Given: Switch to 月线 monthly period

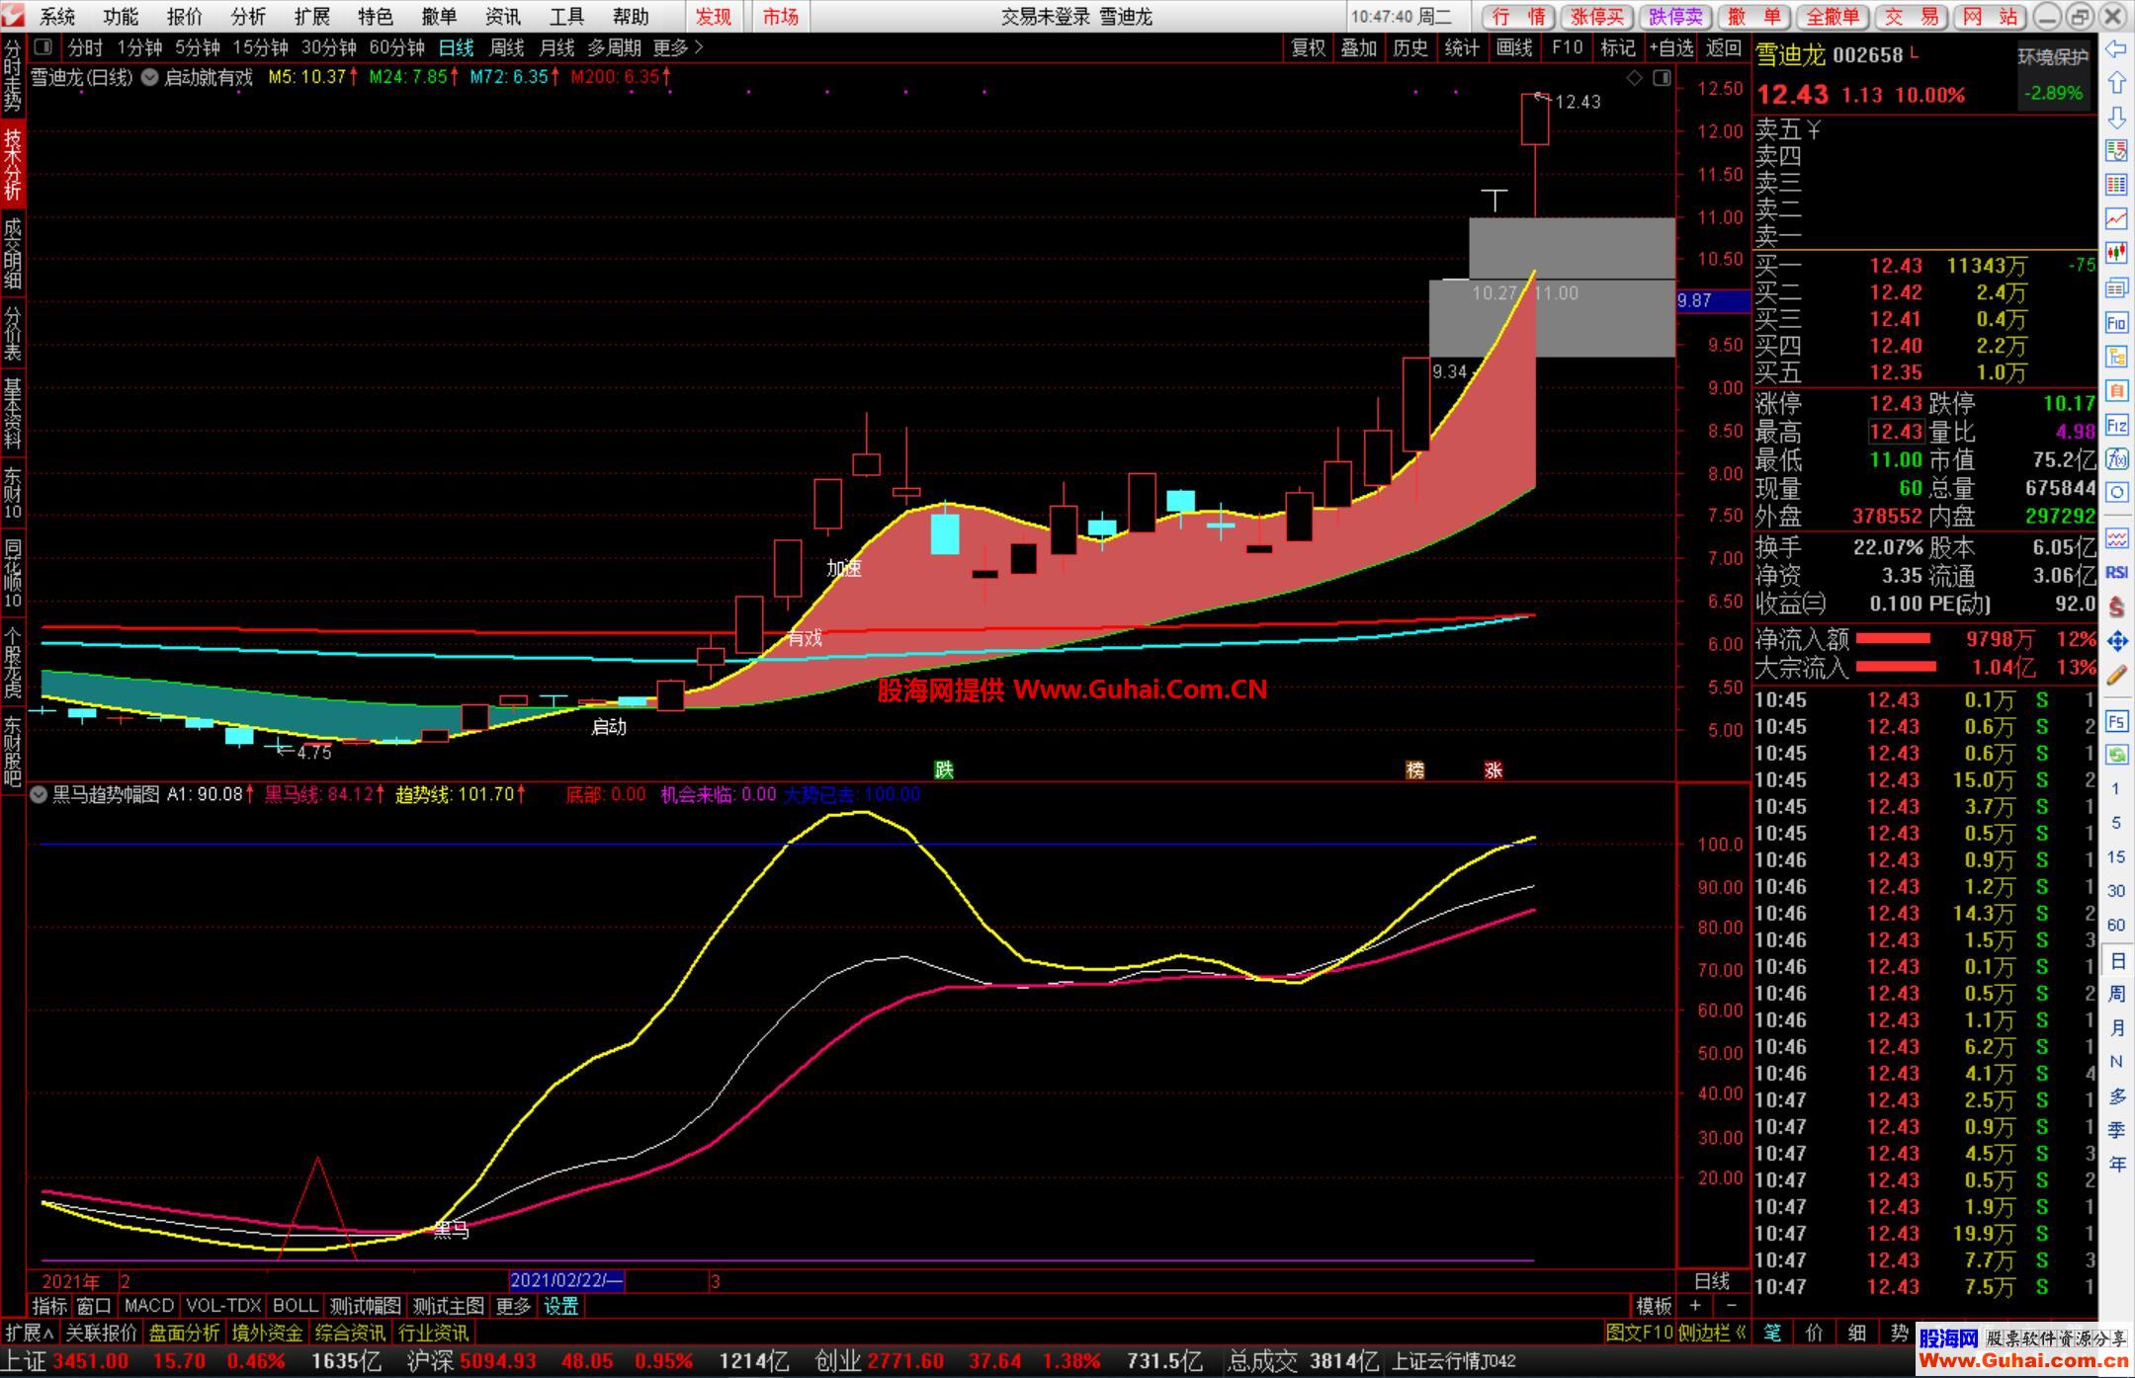Looking at the screenshot, I should (556, 47).
